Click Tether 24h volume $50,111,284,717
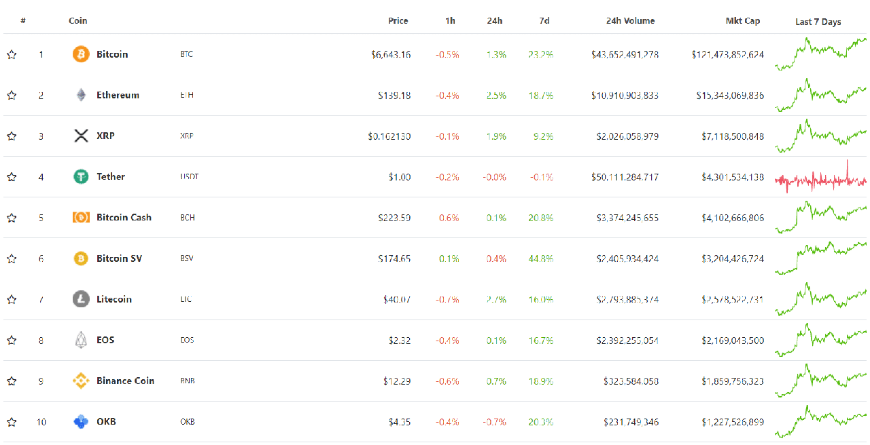This screenshot has width=870, height=445. [x=625, y=177]
